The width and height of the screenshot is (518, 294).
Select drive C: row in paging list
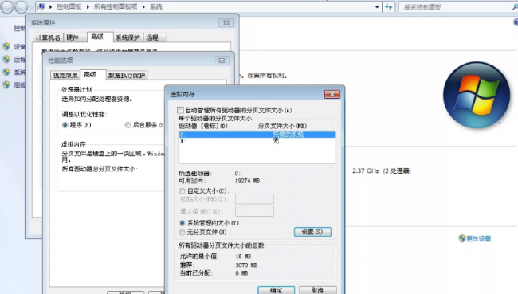(x=257, y=135)
